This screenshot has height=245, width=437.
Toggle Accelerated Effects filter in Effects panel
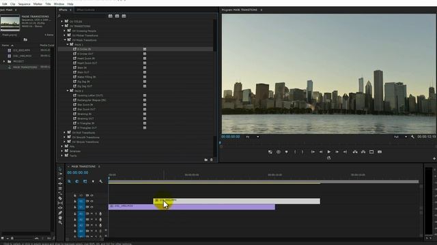coord(111,16)
